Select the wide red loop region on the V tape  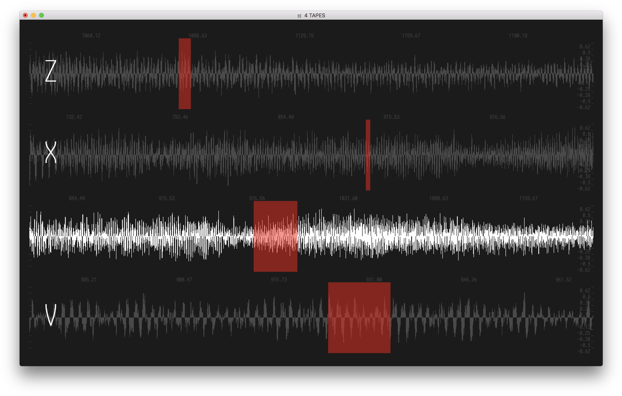[359, 317]
